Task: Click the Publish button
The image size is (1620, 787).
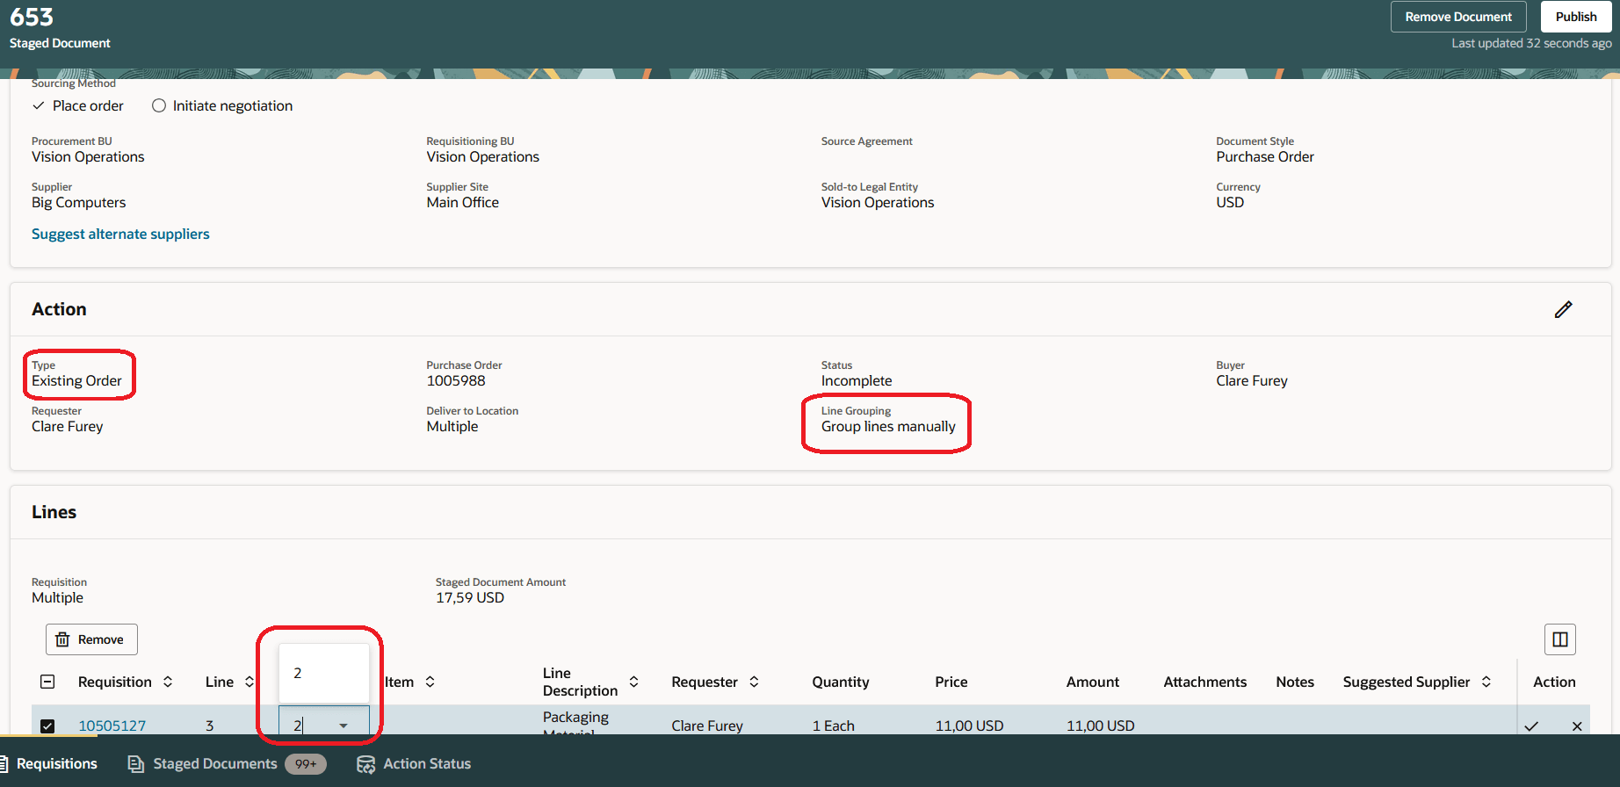Action: coord(1576,17)
